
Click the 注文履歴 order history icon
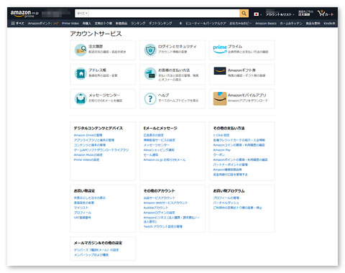[x=80, y=50]
